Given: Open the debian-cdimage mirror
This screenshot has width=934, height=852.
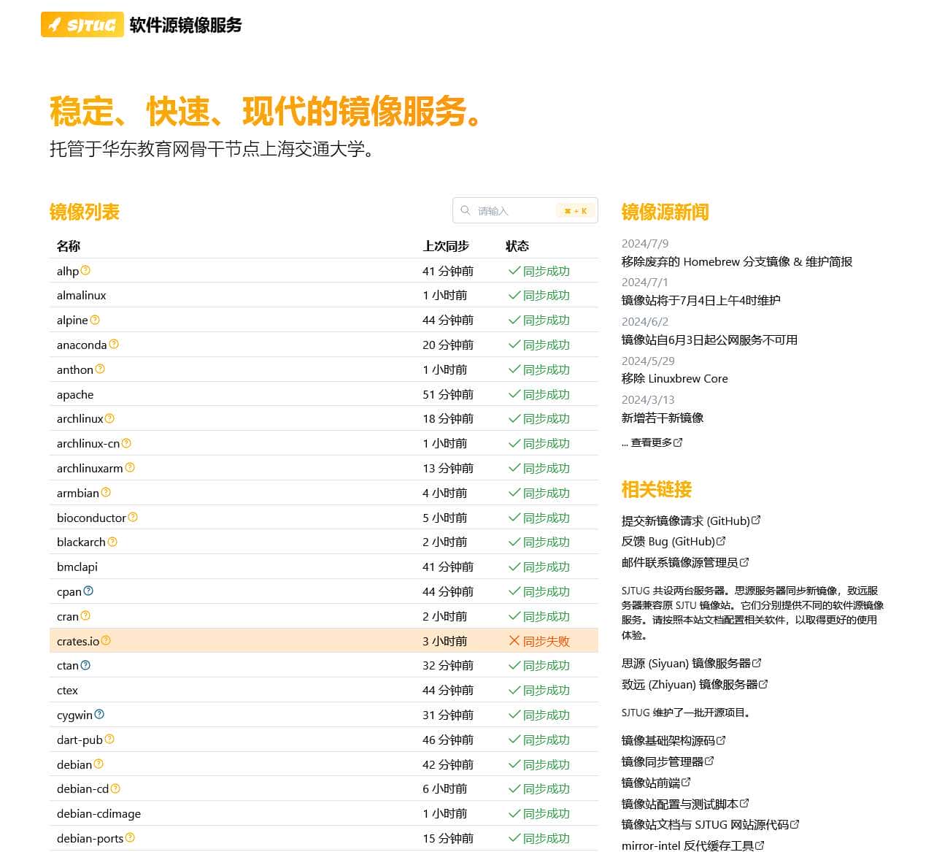Looking at the screenshot, I should tap(99, 813).
